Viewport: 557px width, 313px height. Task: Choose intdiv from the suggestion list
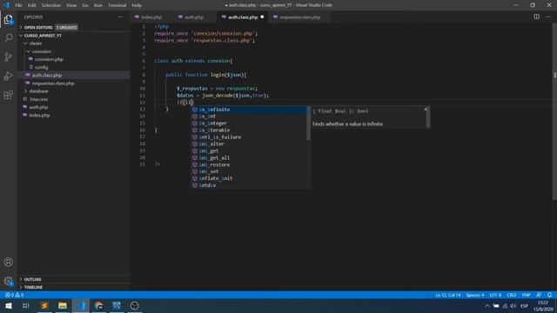(249, 185)
